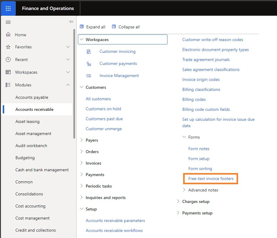Pin the navigation pane open
Screen dimensions: 277x238
point(71,21)
